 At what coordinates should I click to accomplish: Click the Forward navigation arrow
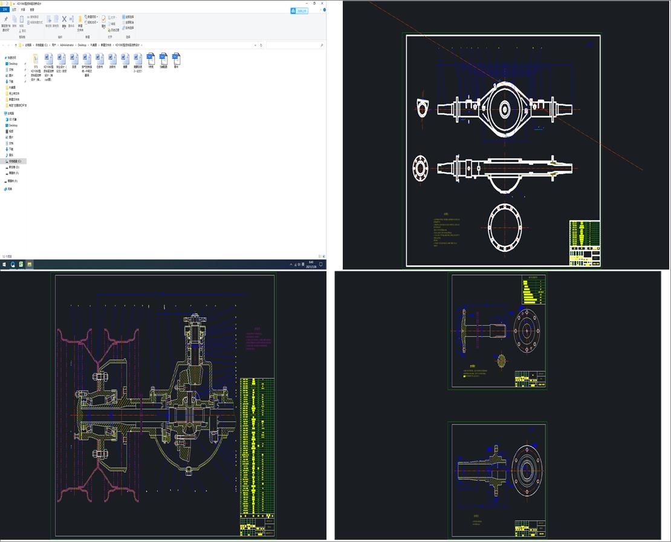8,45
